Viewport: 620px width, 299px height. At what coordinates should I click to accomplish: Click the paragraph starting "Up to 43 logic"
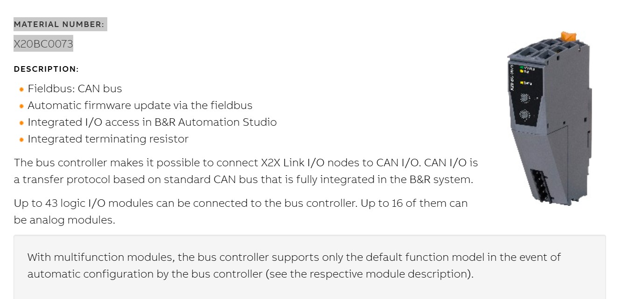pos(240,211)
